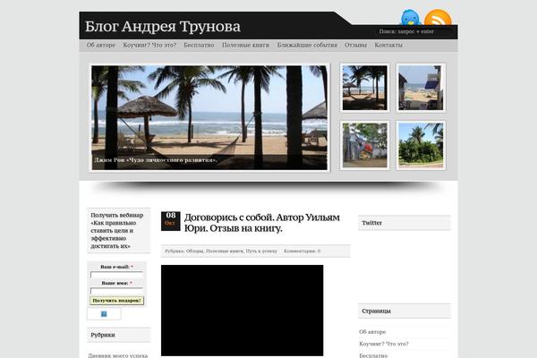Screen dimensions: 537x358
Task: Select the beach with blue umbrella thumbnail
Action: pyautogui.click(x=421, y=88)
